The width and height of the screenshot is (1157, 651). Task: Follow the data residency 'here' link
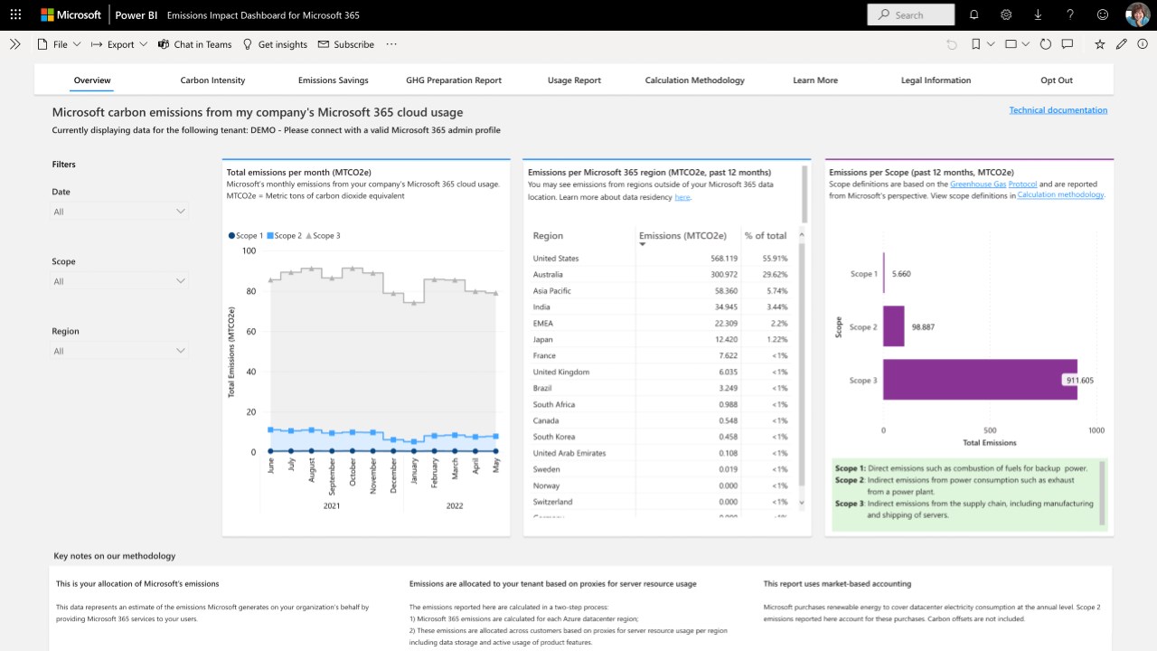(x=682, y=197)
